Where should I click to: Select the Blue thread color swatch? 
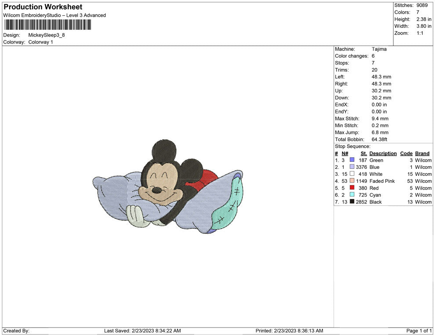point(351,167)
